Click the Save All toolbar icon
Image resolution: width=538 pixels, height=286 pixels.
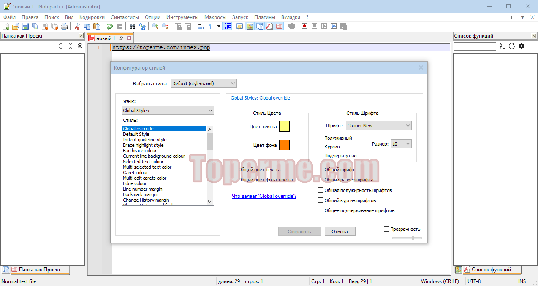(x=35, y=26)
